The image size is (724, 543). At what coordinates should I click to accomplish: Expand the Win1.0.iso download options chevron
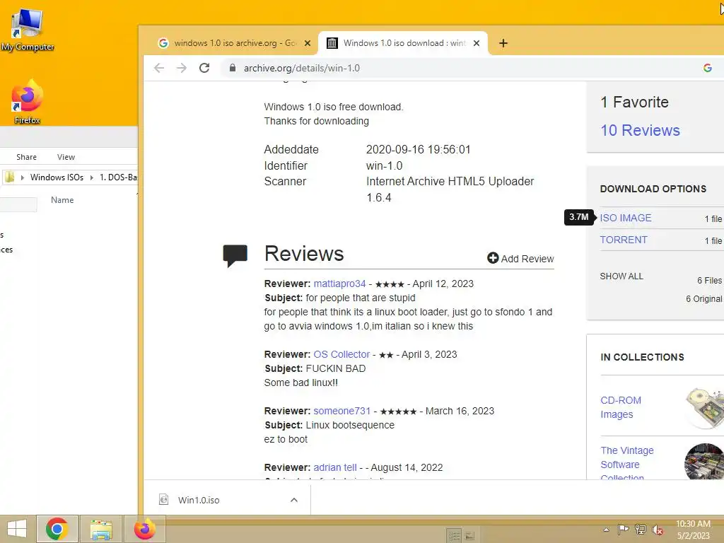[293, 500]
